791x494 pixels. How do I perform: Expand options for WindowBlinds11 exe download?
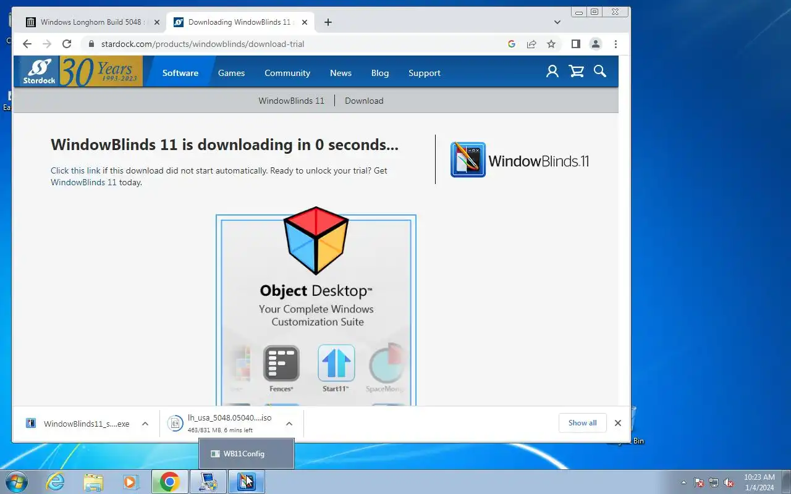145,424
